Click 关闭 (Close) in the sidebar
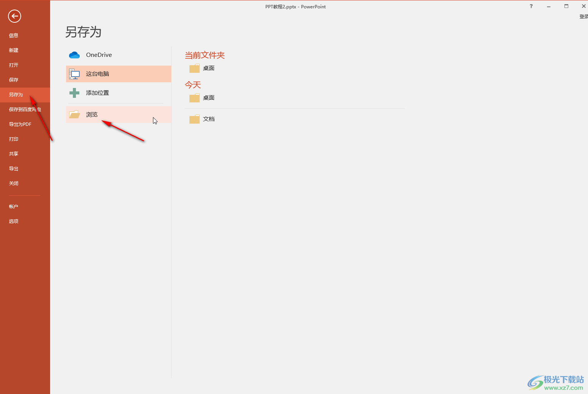Image resolution: width=588 pixels, height=394 pixels. pyautogui.click(x=14, y=184)
